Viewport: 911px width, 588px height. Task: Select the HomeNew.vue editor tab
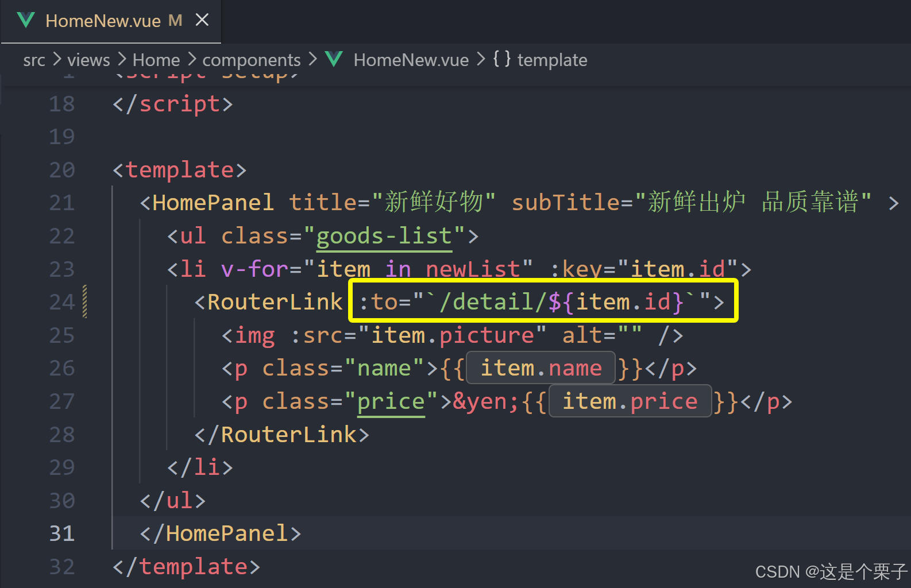[111, 21]
